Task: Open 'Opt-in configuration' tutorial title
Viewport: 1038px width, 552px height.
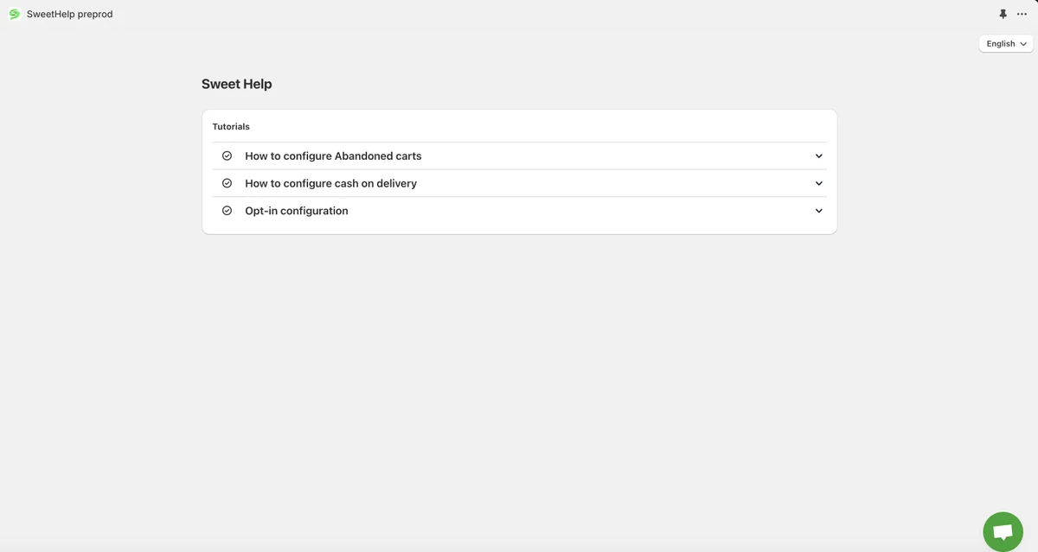Action: click(297, 211)
